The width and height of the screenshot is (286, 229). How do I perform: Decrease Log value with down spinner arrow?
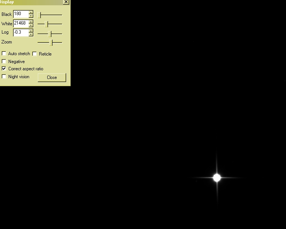pos(31,34)
